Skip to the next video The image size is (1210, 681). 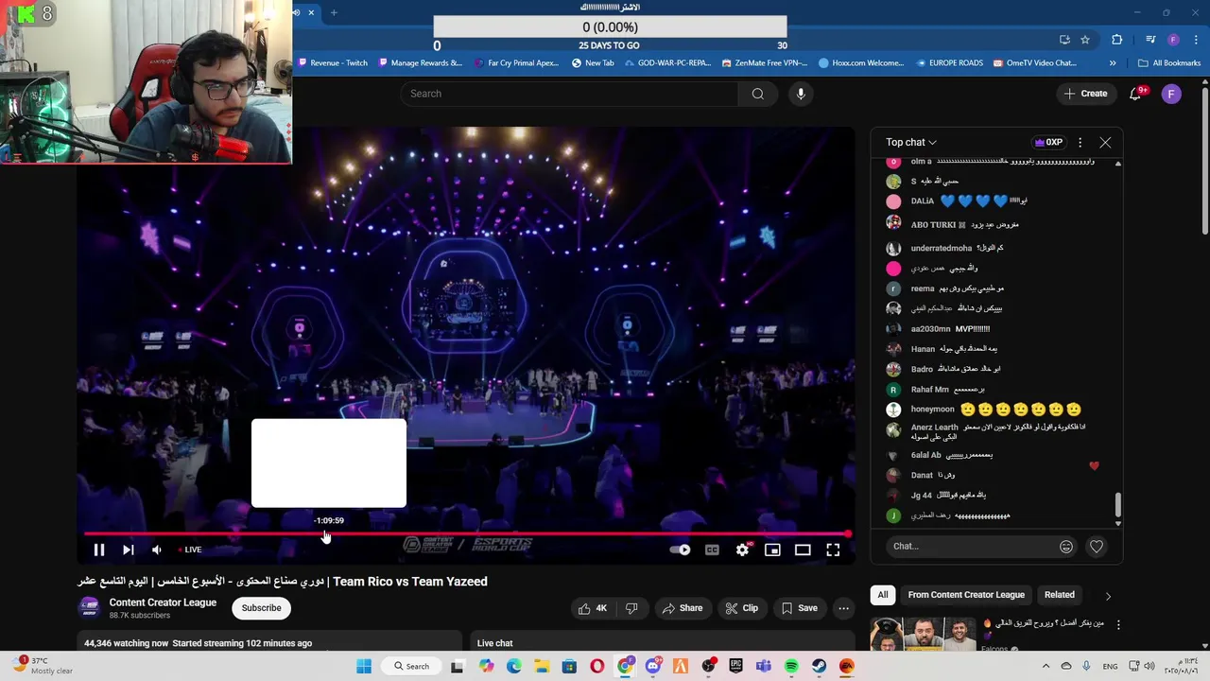[x=129, y=550]
